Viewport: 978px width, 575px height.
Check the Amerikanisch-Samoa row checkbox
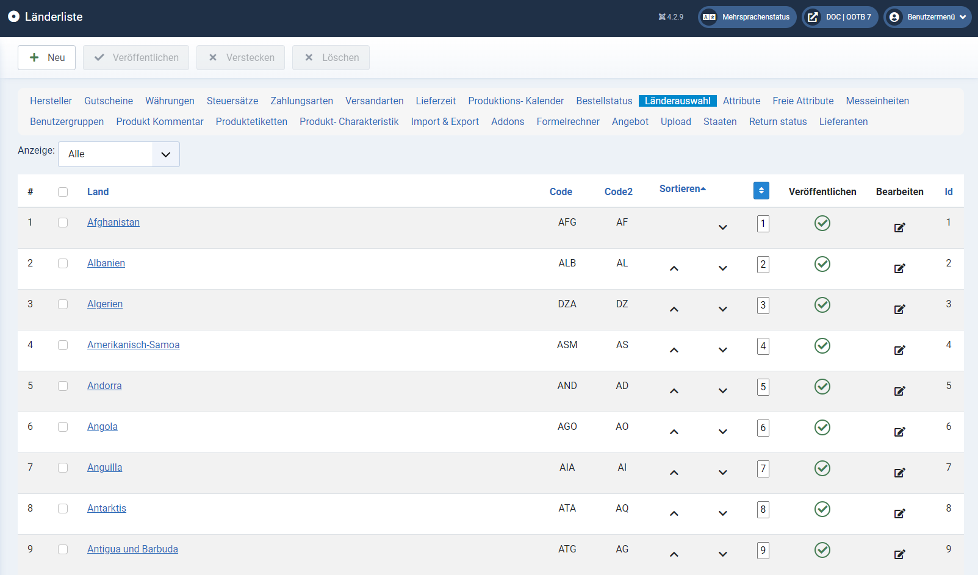[x=63, y=345]
